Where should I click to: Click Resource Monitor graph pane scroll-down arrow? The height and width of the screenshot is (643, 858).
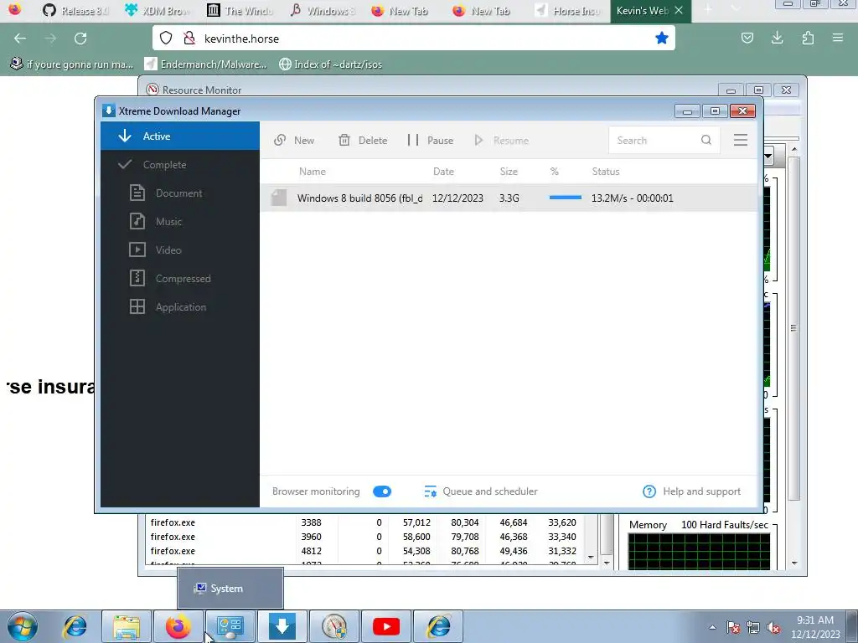point(794,563)
